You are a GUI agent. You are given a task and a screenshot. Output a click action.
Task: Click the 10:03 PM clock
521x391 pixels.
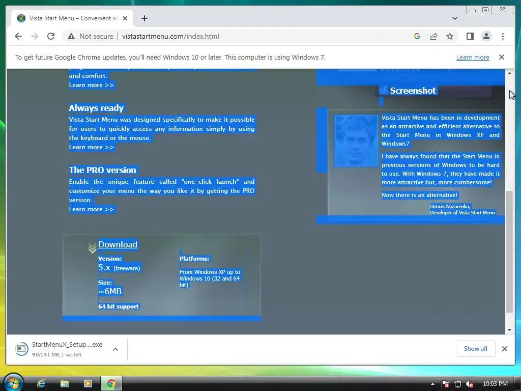[x=495, y=384]
